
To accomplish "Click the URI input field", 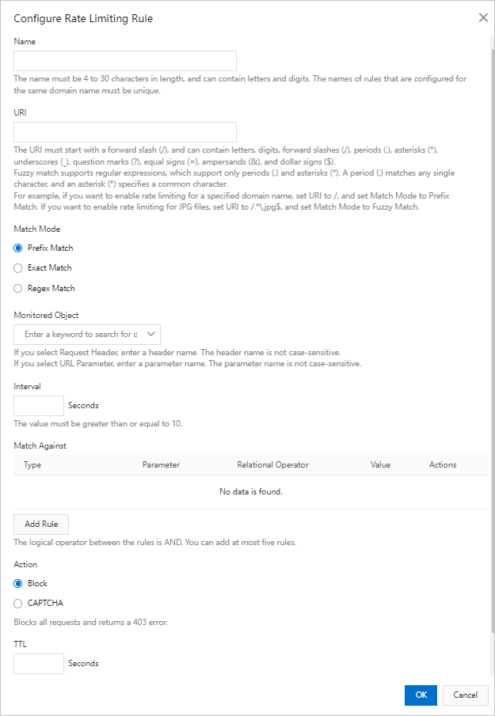I will (x=125, y=132).
